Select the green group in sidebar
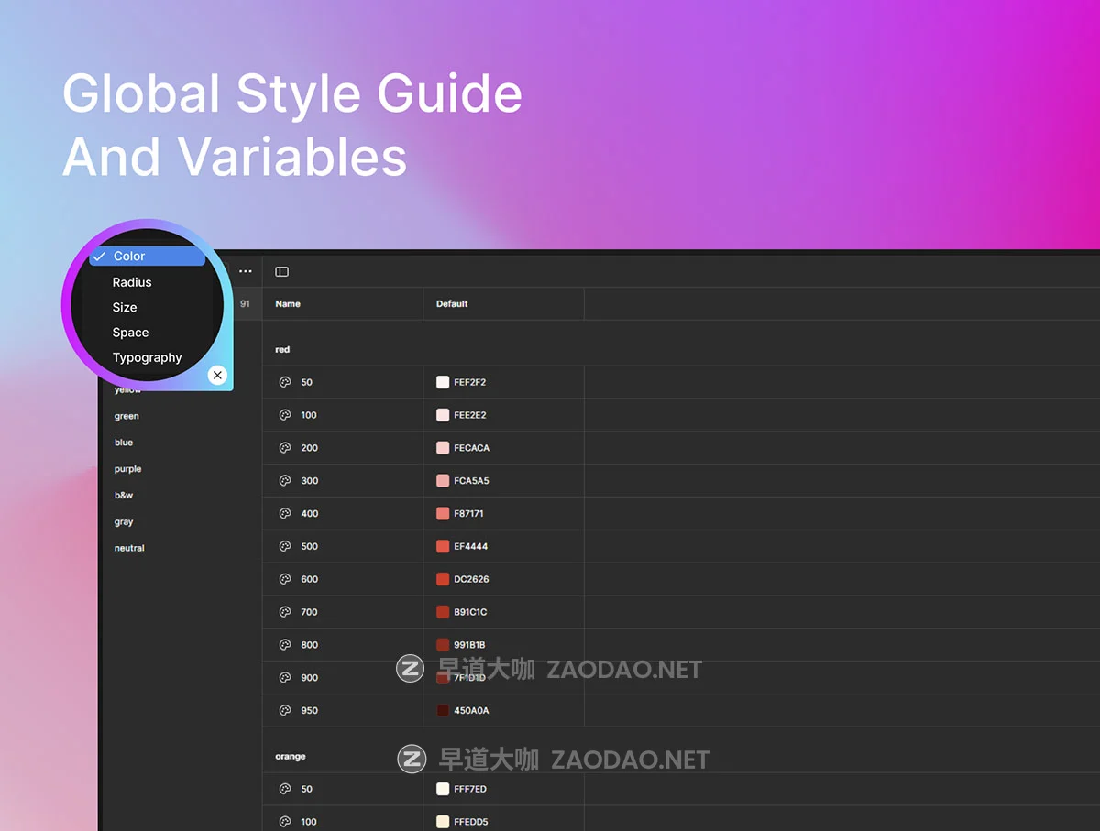 [126, 416]
